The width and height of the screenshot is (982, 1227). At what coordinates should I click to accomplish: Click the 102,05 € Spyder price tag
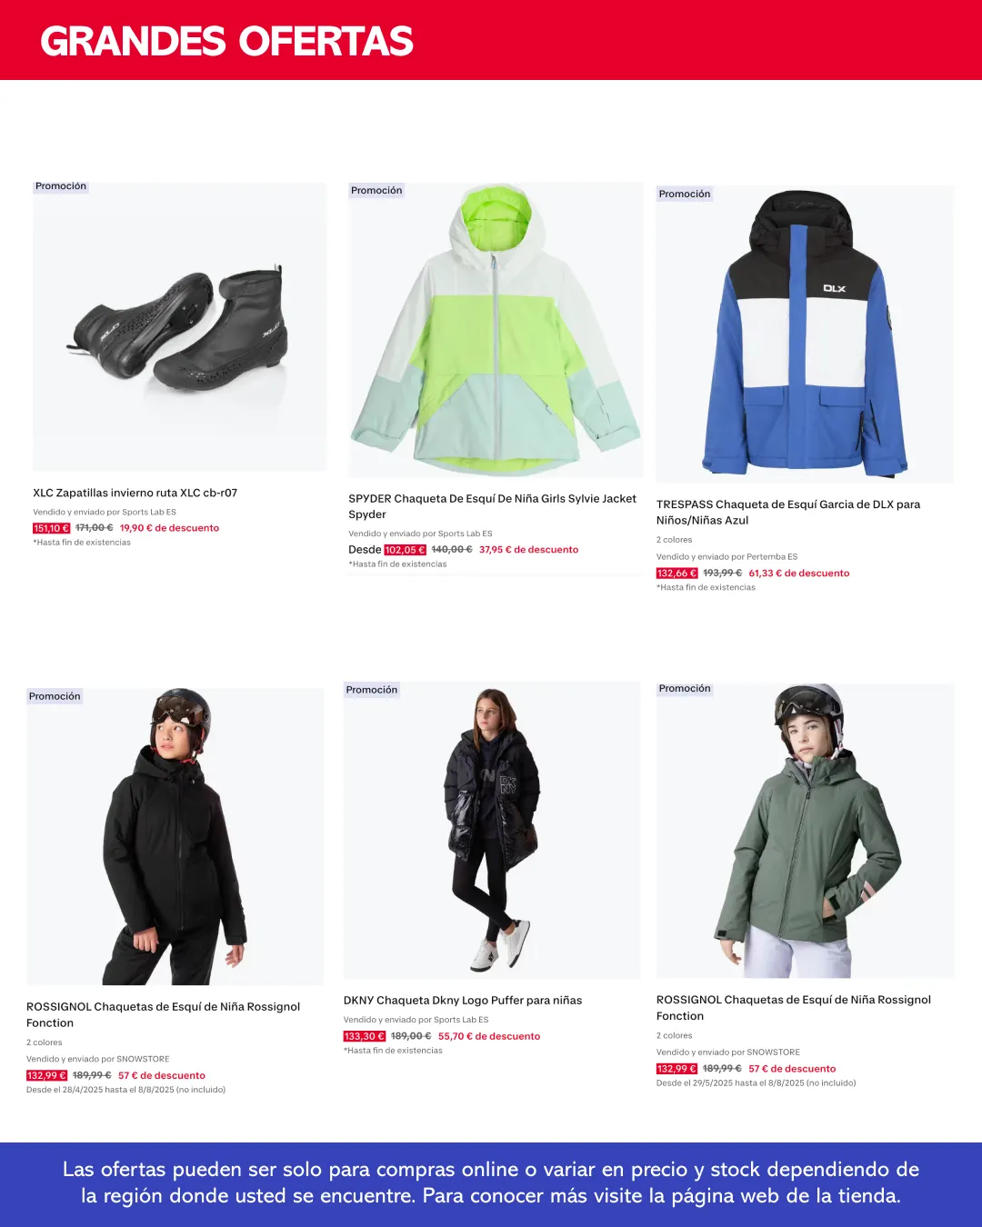click(405, 550)
